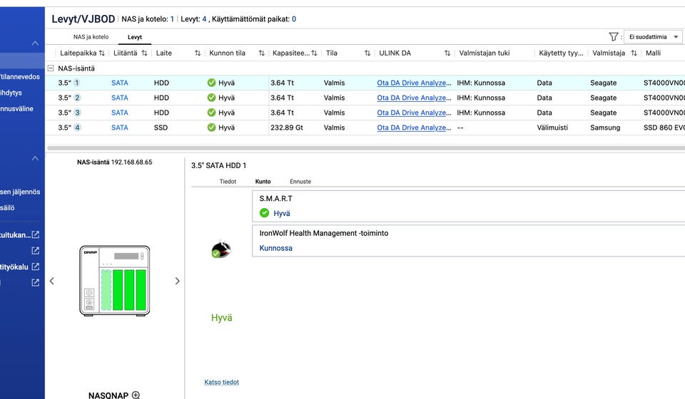The width and height of the screenshot is (685, 399).
Task: Click external link icon beside ityökalu
Action: [x=36, y=266]
